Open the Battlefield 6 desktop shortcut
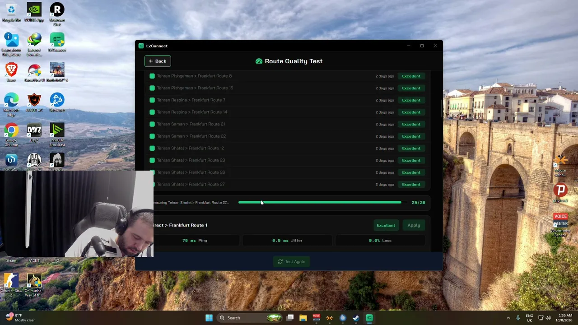This screenshot has height=325, width=578. pos(57,72)
